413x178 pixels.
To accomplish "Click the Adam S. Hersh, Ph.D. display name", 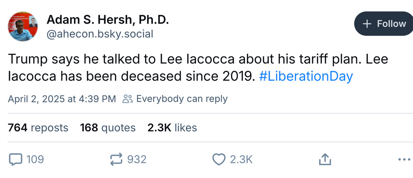I will (108, 19).
